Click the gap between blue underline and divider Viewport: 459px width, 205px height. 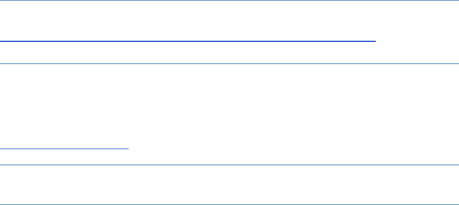tap(188, 52)
